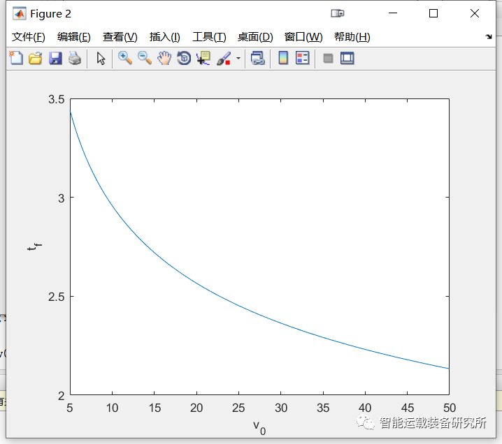Open the 桌面(D) menu
The image size is (502, 444).
coord(255,37)
